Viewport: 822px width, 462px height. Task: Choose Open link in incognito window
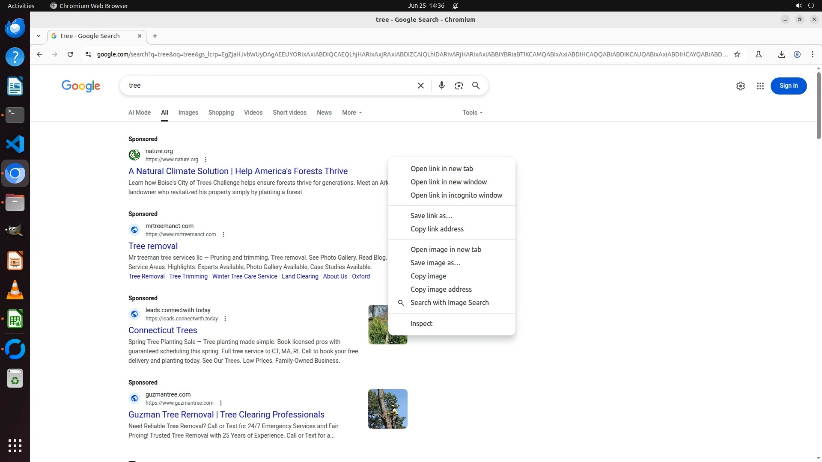(x=456, y=195)
